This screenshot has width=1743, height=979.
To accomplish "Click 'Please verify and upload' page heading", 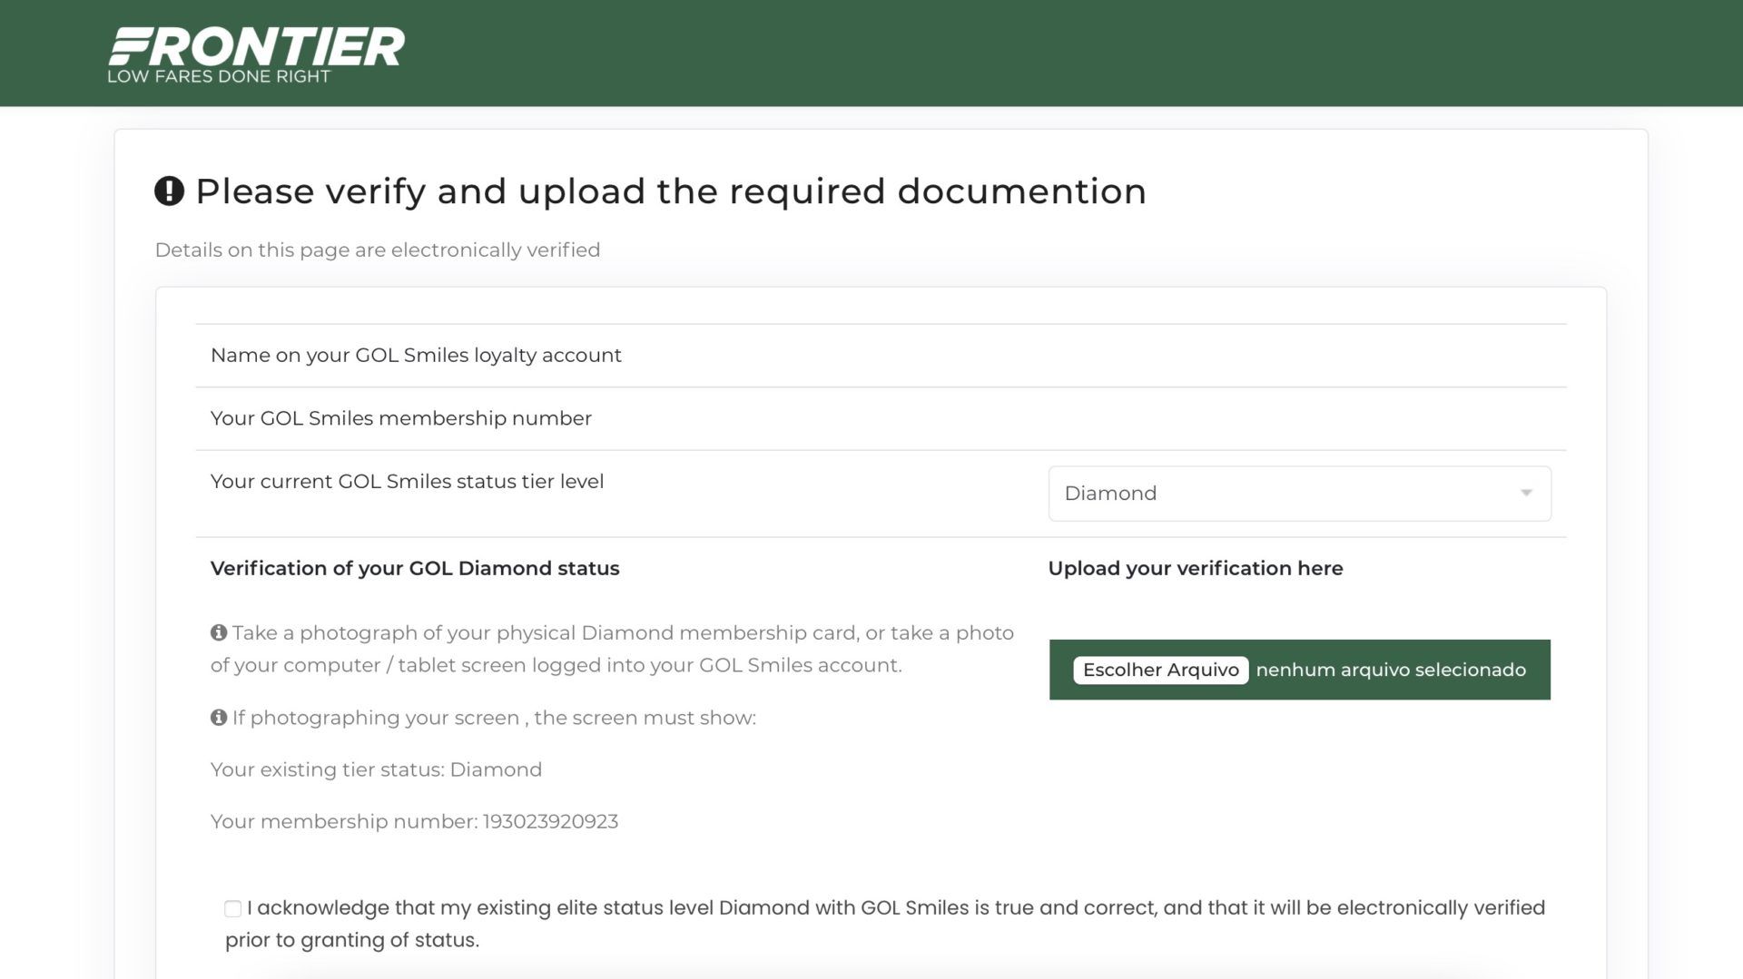I will tap(671, 191).
